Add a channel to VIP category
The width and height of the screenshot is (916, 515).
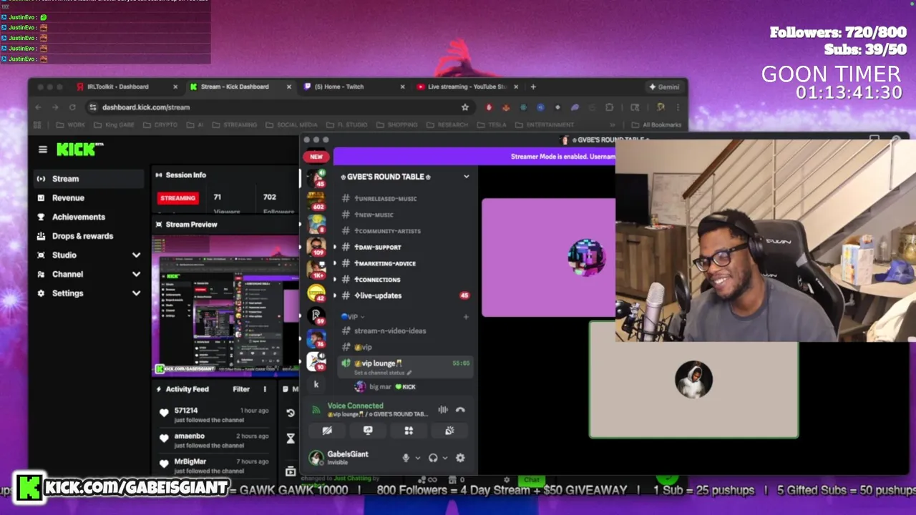point(466,317)
